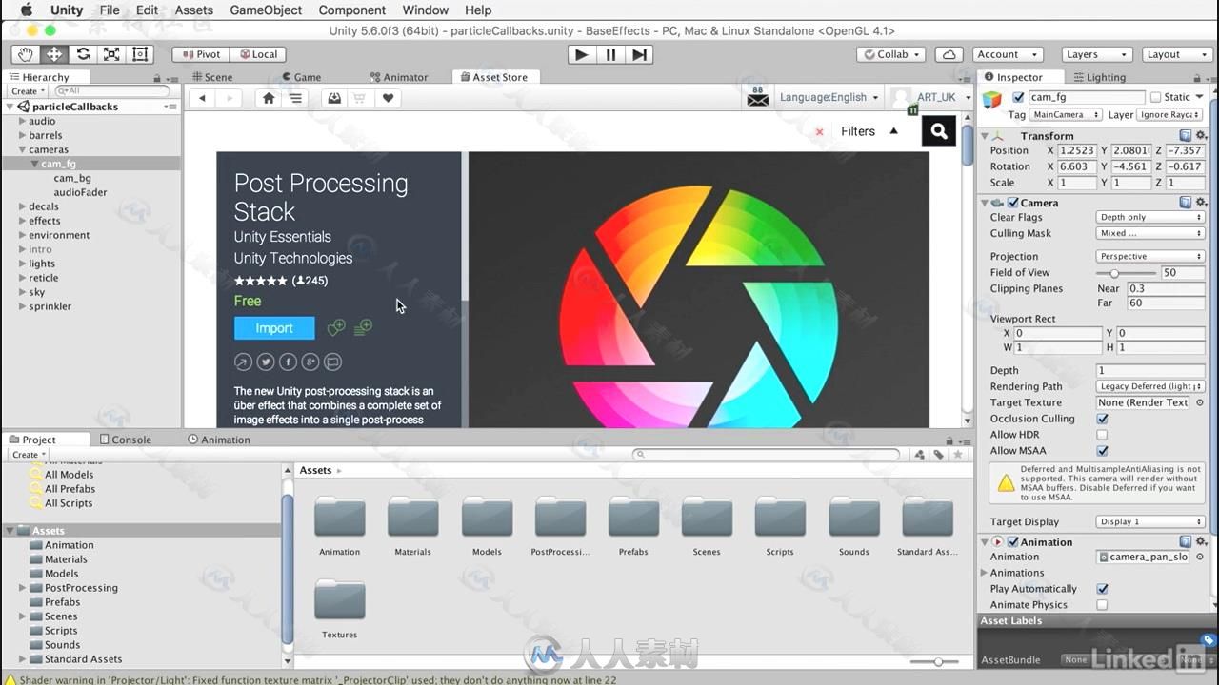
Task: Toggle the Pivot button
Action: (x=201, y=54)
